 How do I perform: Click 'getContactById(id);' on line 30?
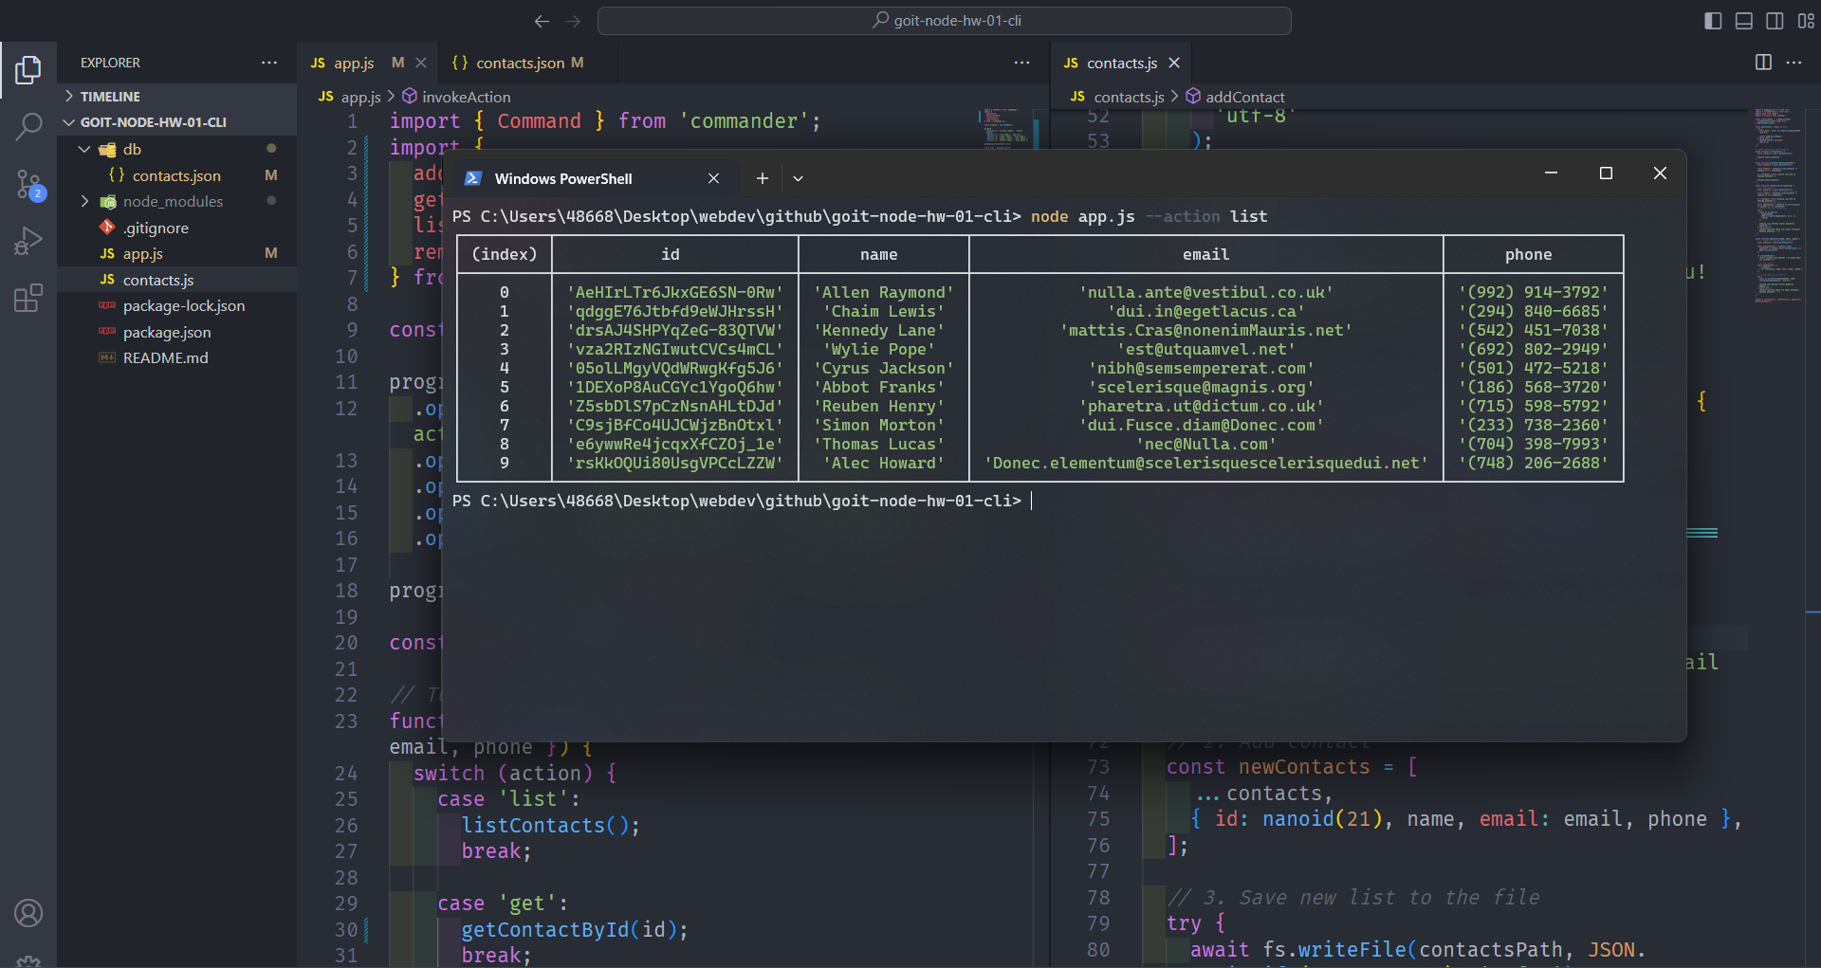[x=575, y=930]
